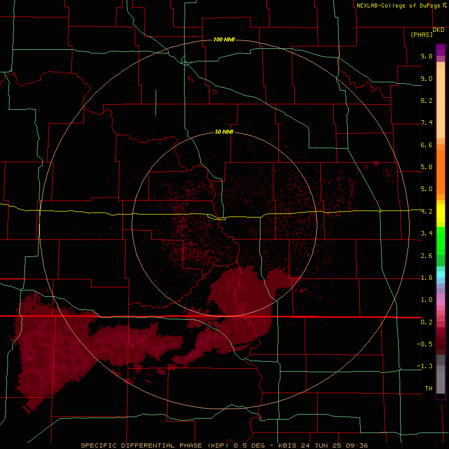Click the cyan segment of the color bar
449x449 pixels.
point(441,274)
